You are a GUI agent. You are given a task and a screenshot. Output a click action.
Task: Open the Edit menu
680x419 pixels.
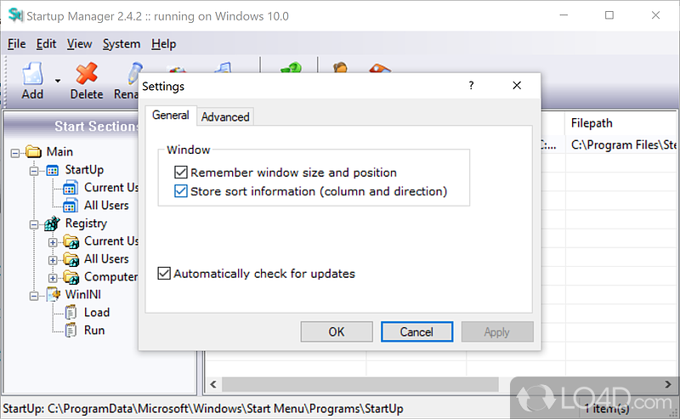(46, 44)
